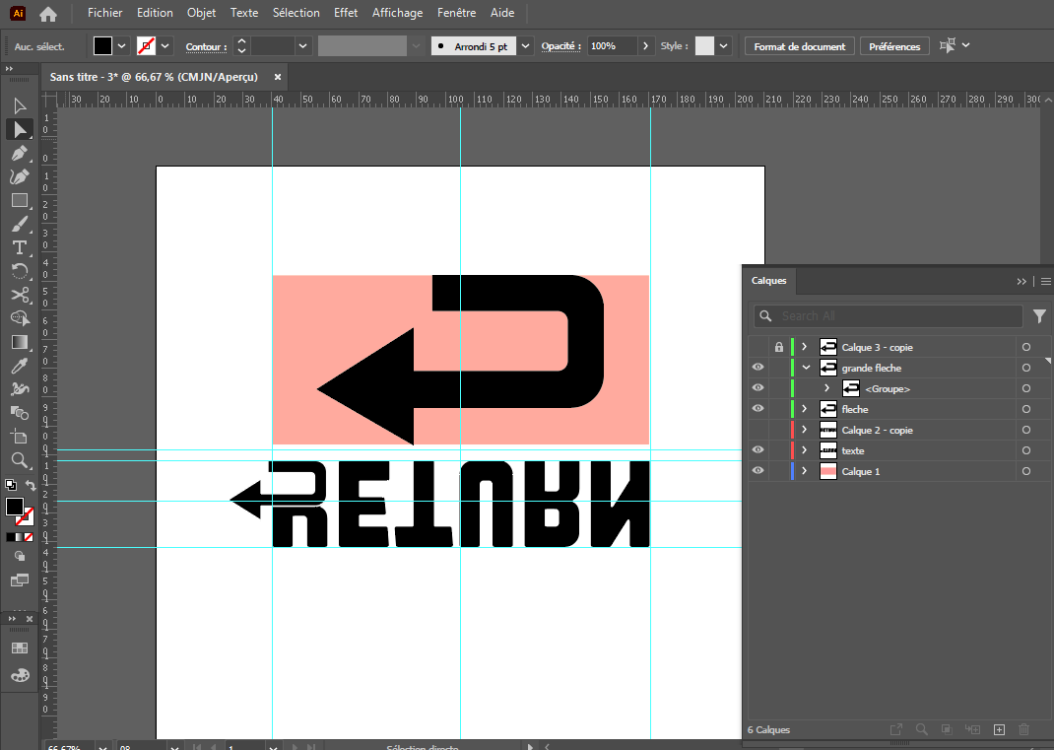Click the Préférences button
Image resolution: width=1054 pixels, height=750 pixels.
pyautogui.click(x=893, y=46)
